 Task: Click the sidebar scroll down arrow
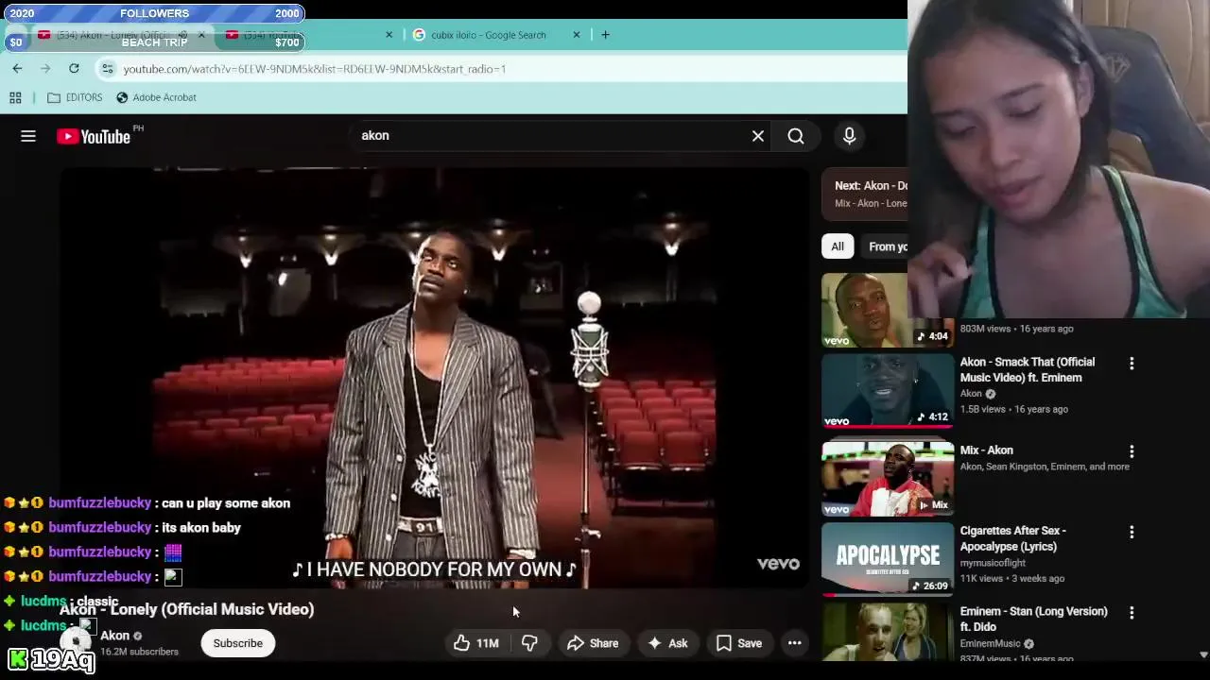[x=1202, y=654]
